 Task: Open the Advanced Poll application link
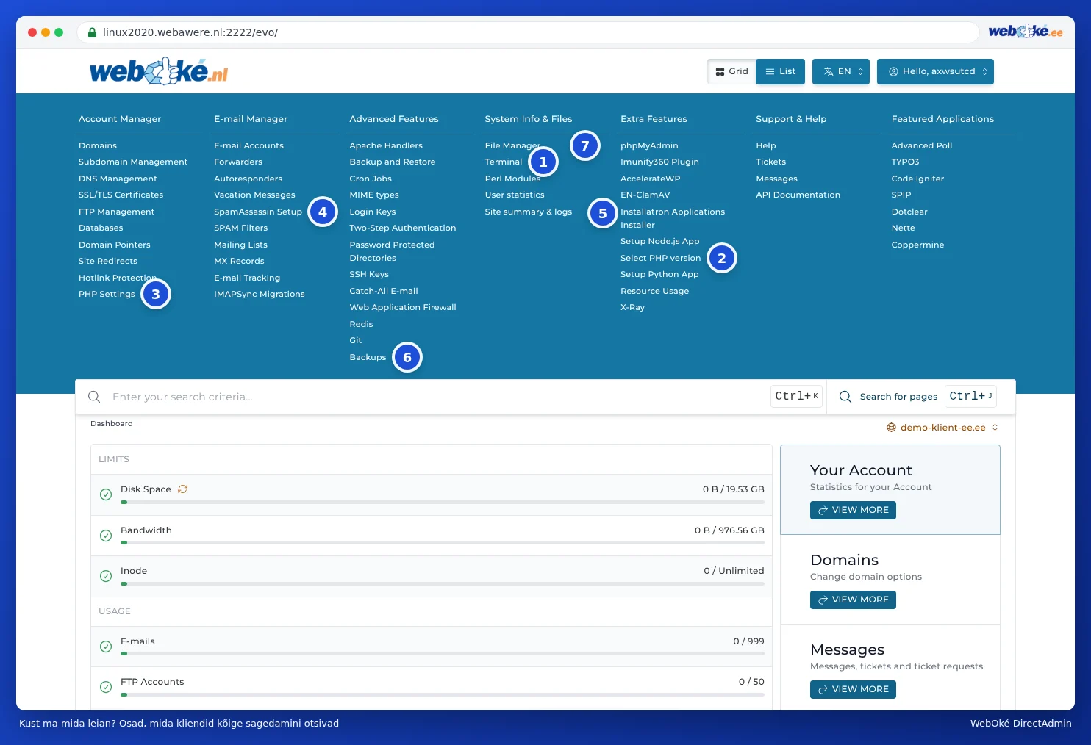click(921, 145)
